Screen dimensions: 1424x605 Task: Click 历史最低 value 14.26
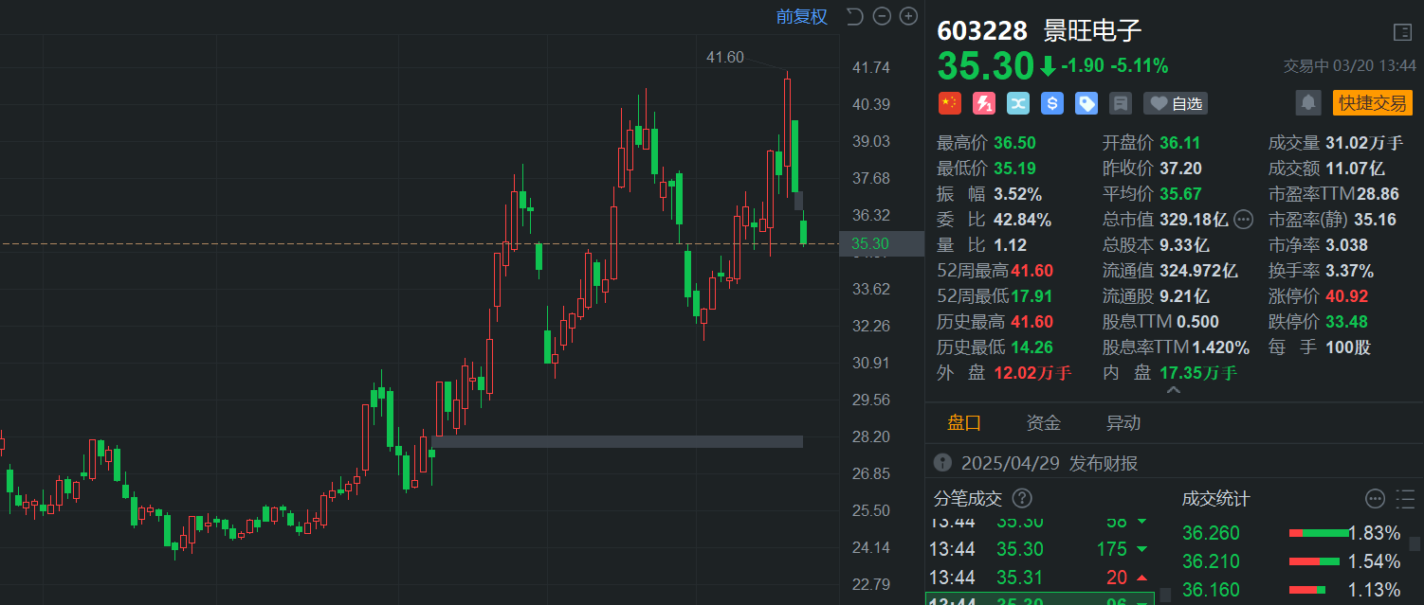(1031, 347)
